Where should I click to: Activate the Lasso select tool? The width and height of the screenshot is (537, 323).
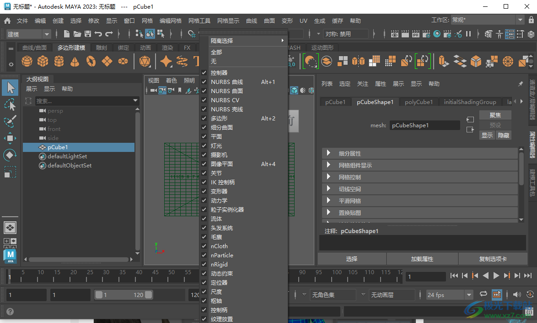coord(10,104)
